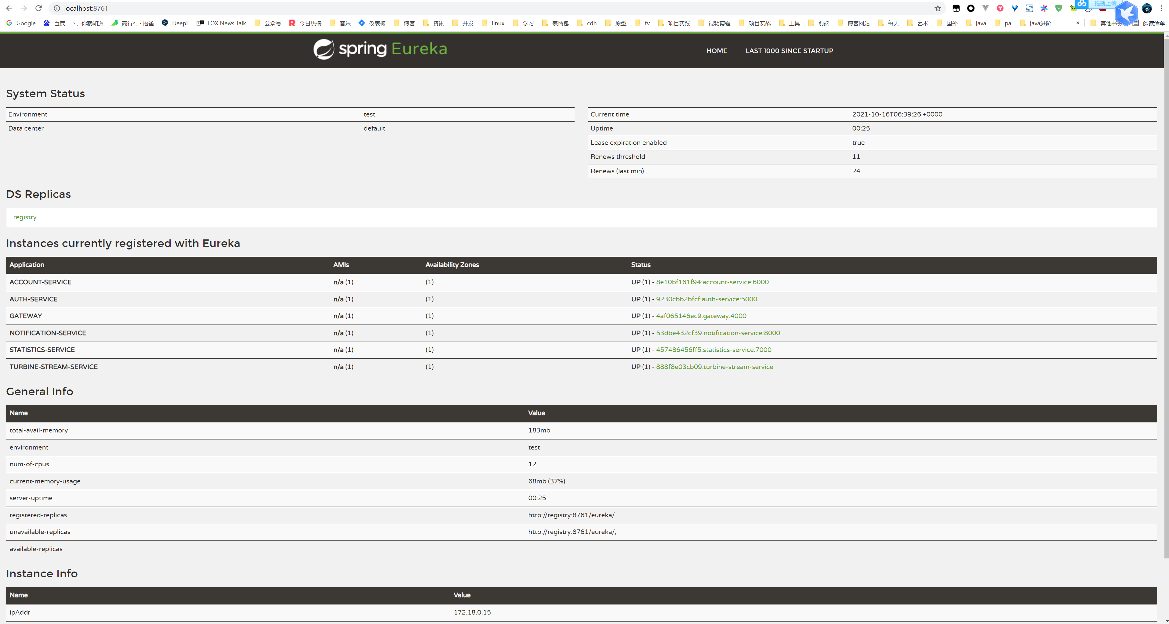Open LAST 1000 SINCE STARTUP page
The width and height of the screenshot is (1169, 624).
coord(789,51)
